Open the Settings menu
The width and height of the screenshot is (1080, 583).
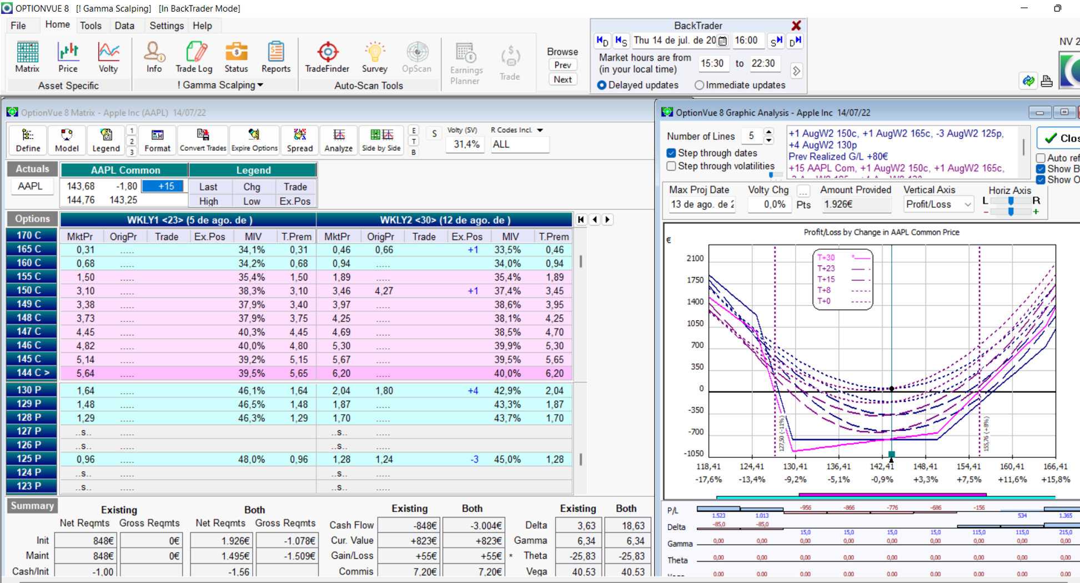(167, 26)
